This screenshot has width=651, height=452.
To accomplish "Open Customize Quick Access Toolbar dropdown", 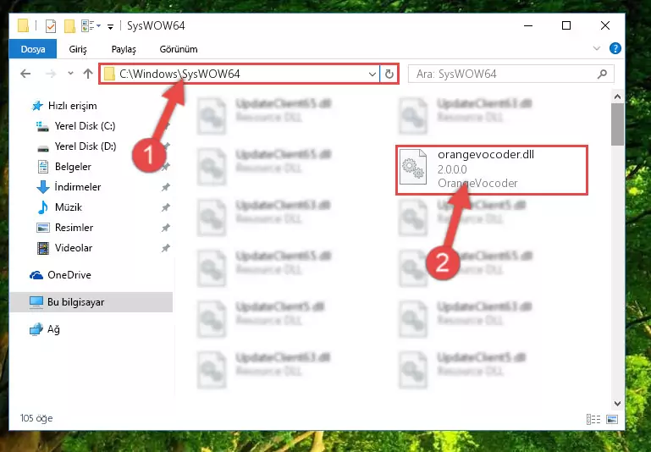I will (x=110, y=27).
